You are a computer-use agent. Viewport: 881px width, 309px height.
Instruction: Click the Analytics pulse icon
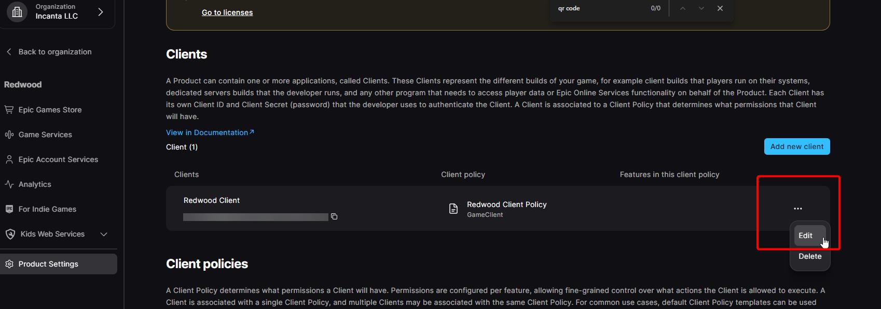(9, 184)
